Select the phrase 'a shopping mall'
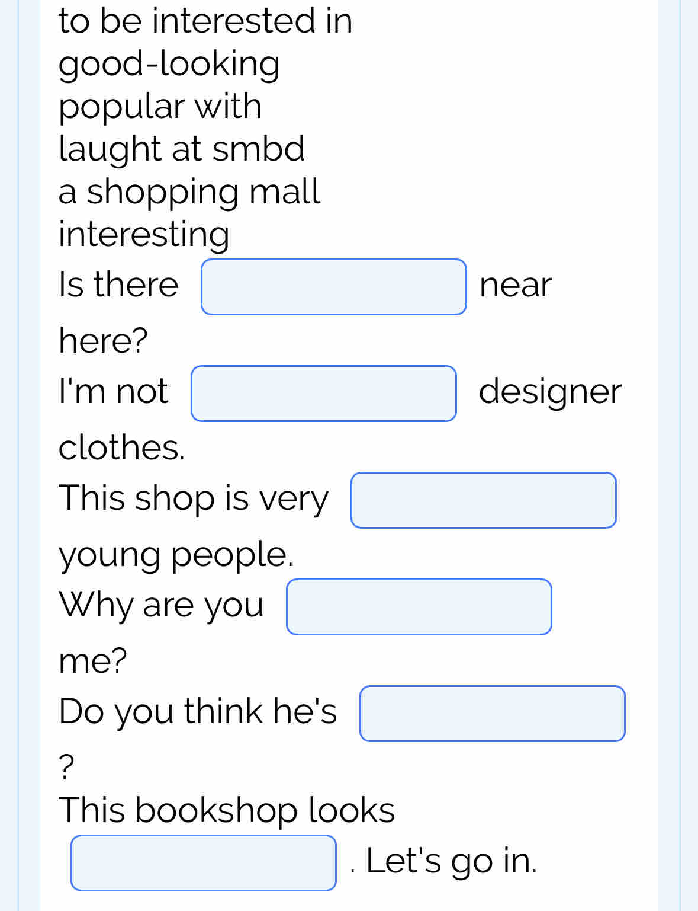Screen dimensions: 698x911 pos(189,192)
